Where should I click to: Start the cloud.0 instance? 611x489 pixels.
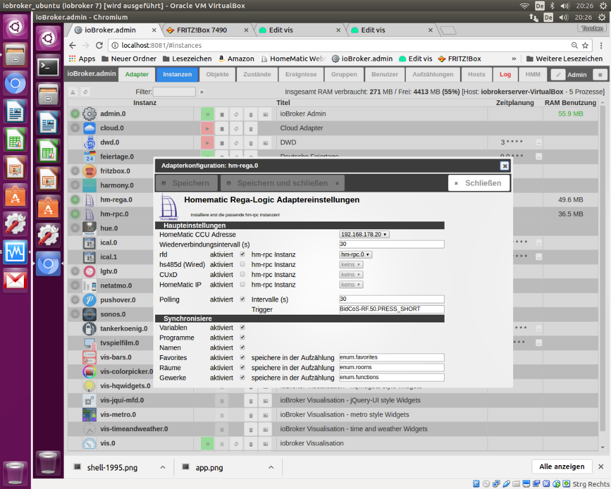(x=207, y=128)
